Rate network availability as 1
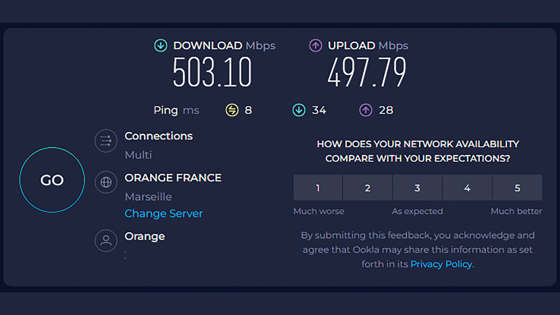Screen dimensions: 560x315 tap(318, 187)
